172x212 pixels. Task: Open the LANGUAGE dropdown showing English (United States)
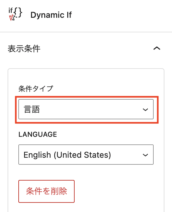coord(86,155)
